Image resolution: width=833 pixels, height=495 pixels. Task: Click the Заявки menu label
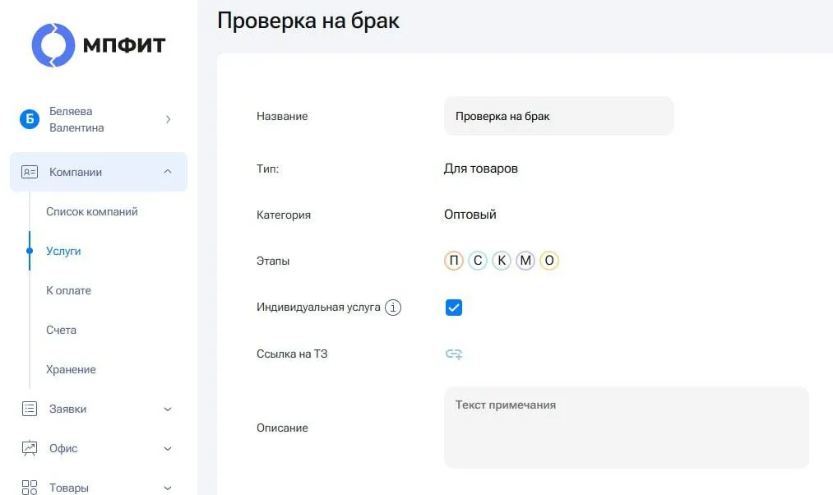[67, 409]
